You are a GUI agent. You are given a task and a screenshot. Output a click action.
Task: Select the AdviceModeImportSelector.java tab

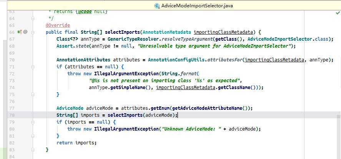click(x=193, y=6)
